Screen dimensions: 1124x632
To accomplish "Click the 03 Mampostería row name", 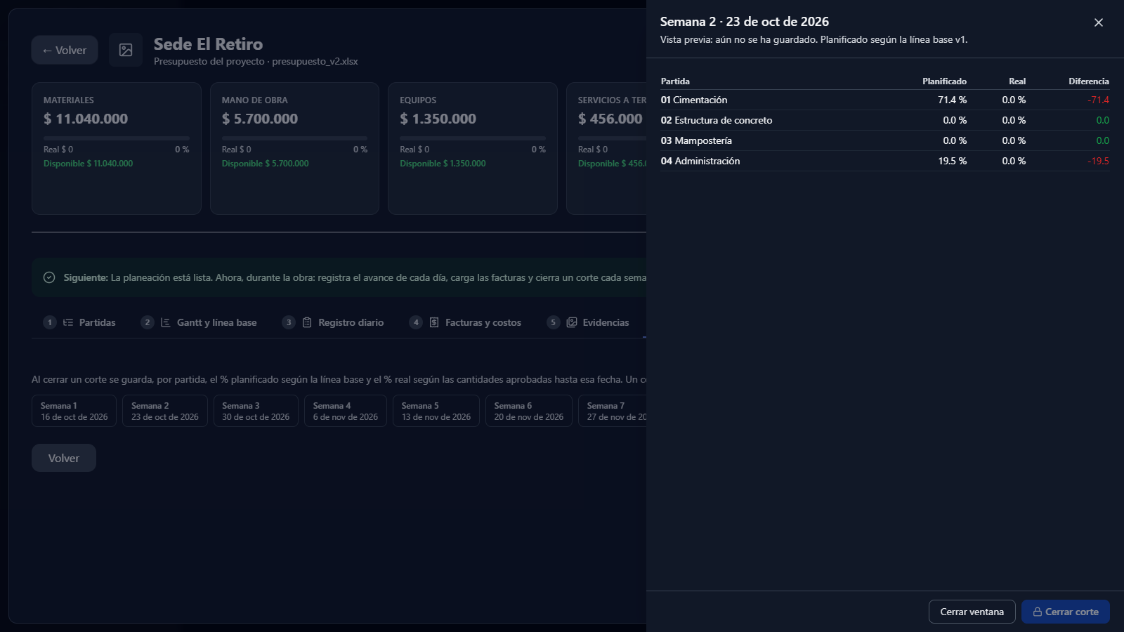I will point(696,140).
